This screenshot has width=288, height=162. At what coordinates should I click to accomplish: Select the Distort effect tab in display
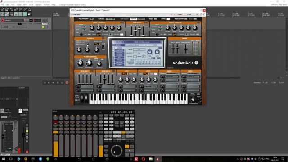coord(119,50)
